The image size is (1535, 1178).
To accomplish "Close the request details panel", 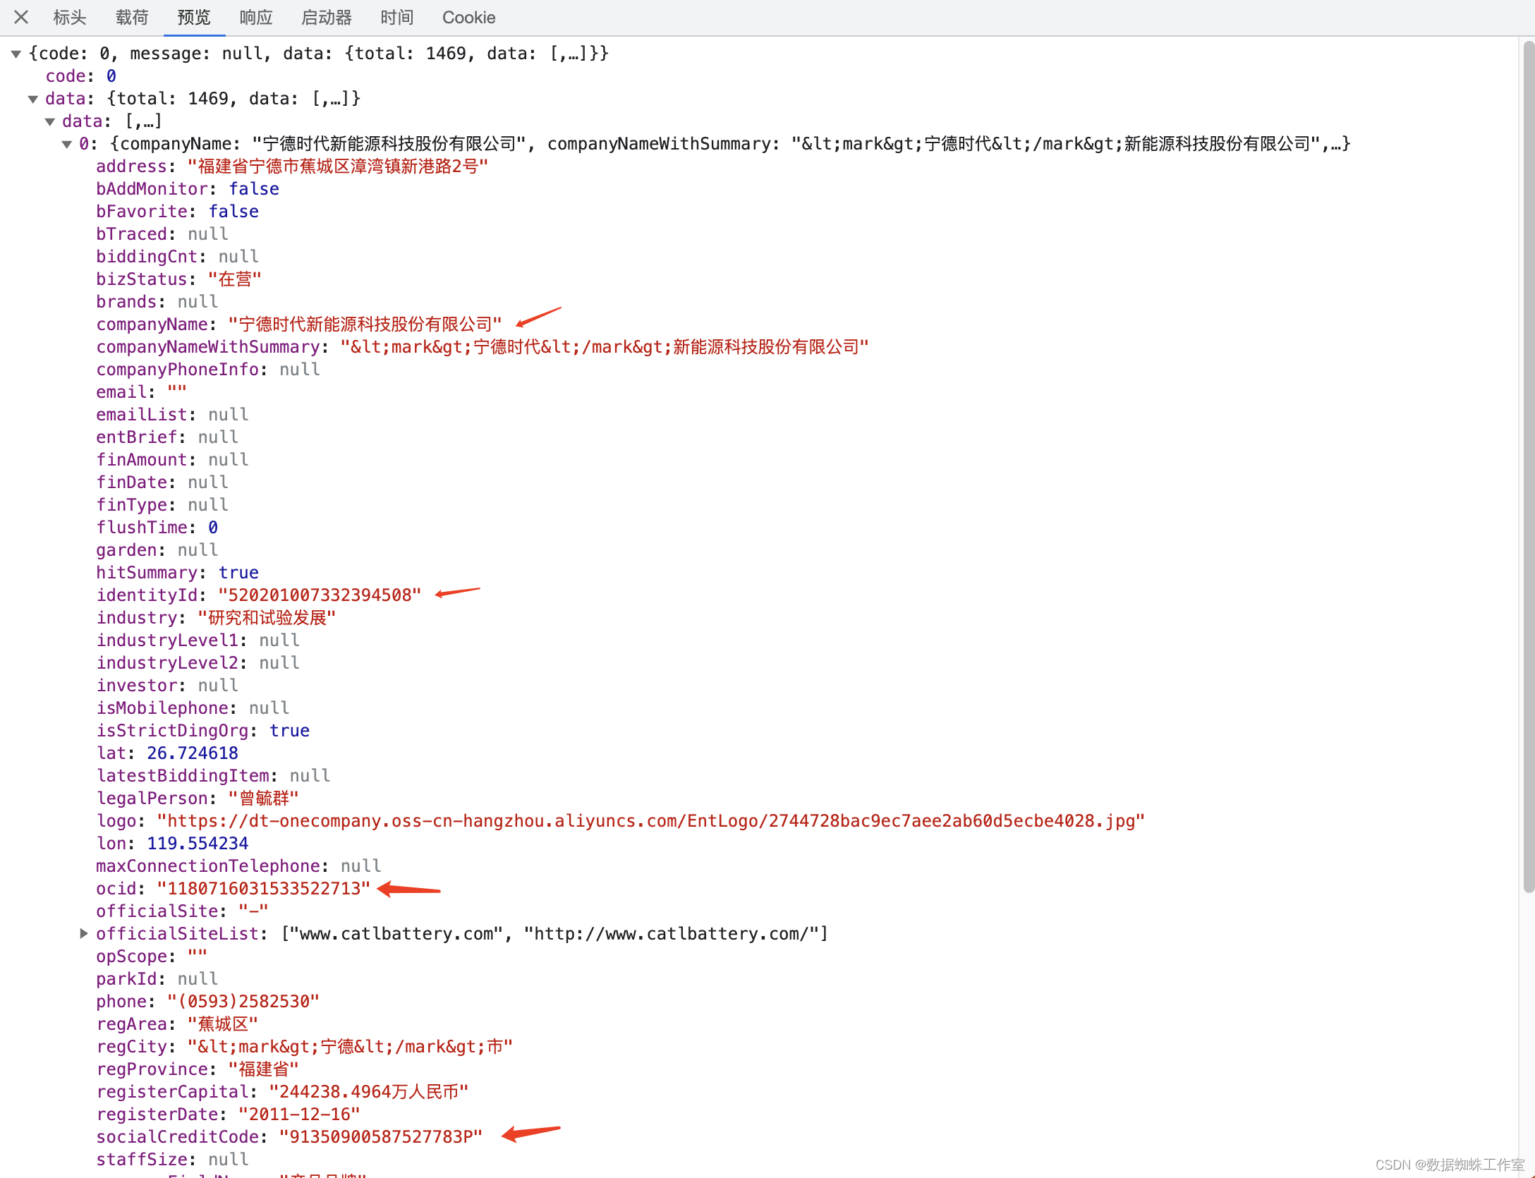I will [x=21, y=17].
